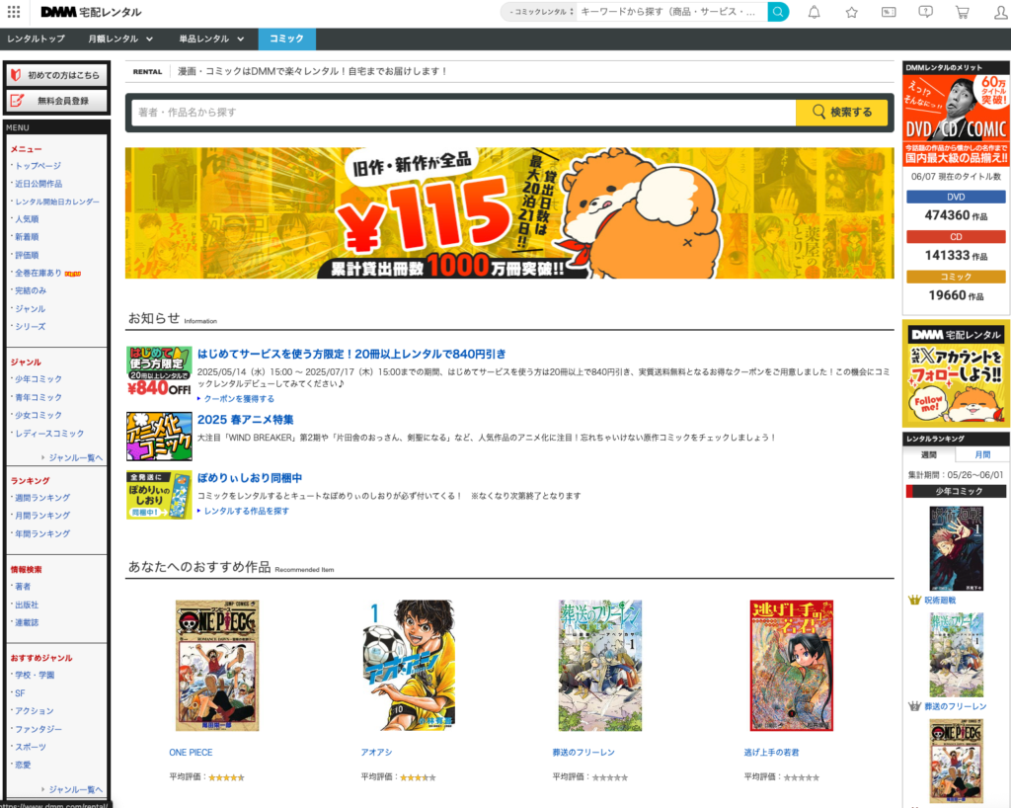Open the ONE PIECE recommended cover thumbnail
Image resolution: width=1011 pixels, height=808 pixels.
tap(216, 665)
